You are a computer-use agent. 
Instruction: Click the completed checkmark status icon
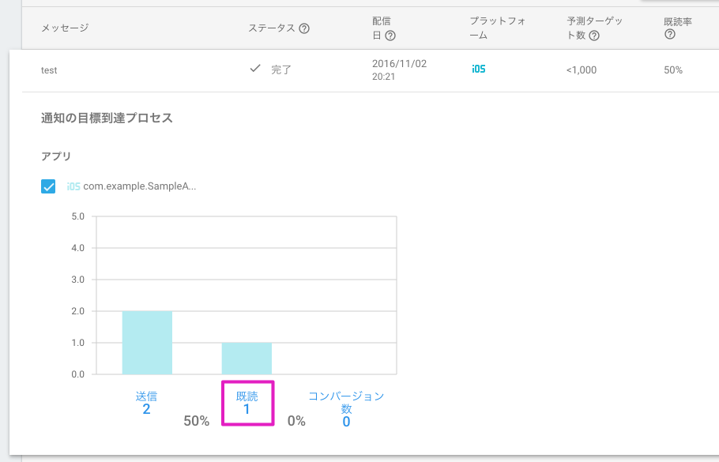[255, 69]
